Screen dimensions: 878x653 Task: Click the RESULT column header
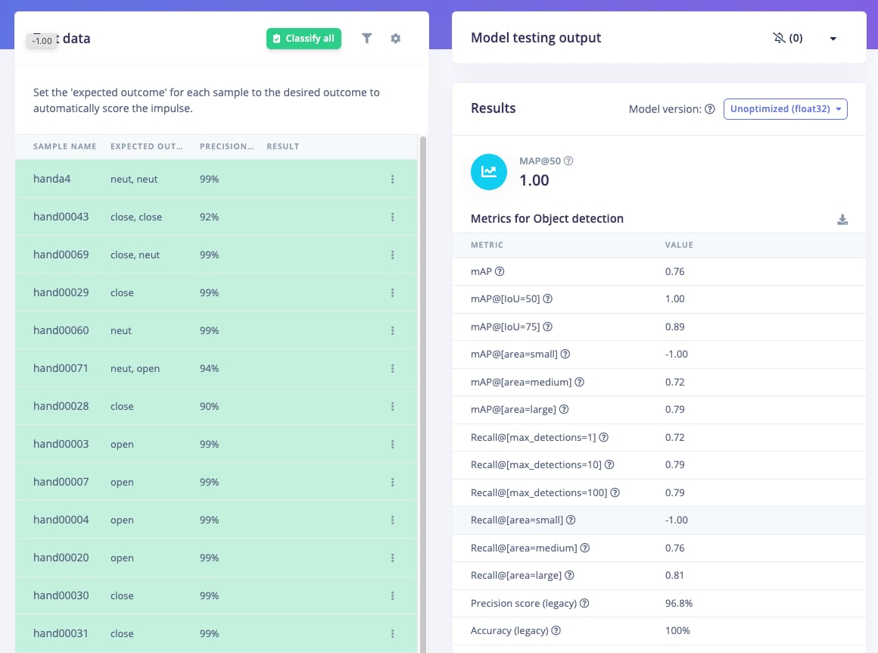pos(283,146)
